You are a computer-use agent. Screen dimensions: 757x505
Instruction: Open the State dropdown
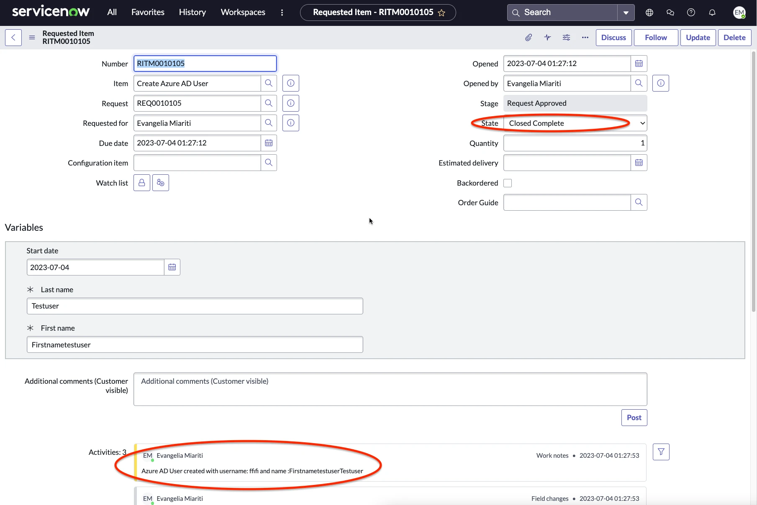point(575,123)
